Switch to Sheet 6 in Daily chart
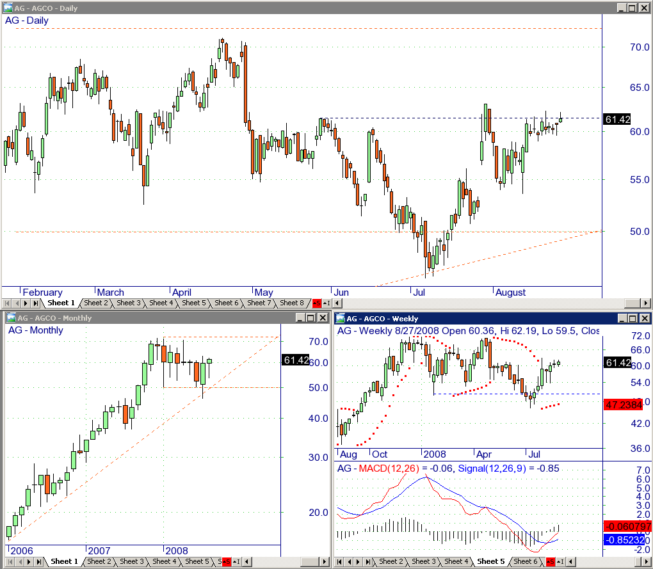Screen dimensions: 653x569 click(227, 303)
